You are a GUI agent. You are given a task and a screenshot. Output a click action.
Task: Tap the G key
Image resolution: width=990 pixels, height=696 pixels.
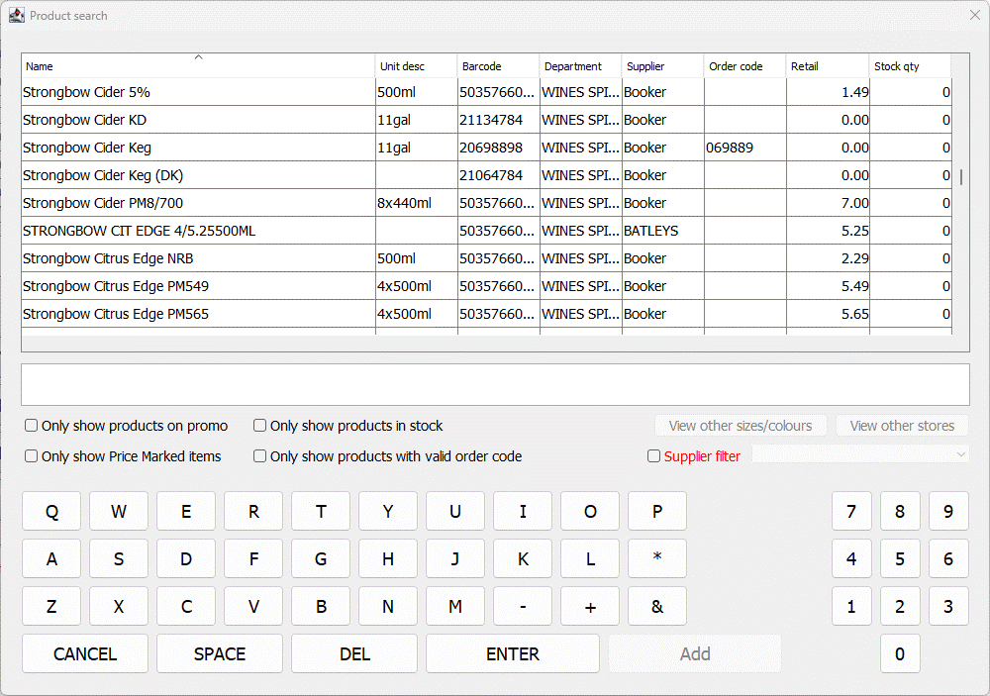[x=321, y=558]
